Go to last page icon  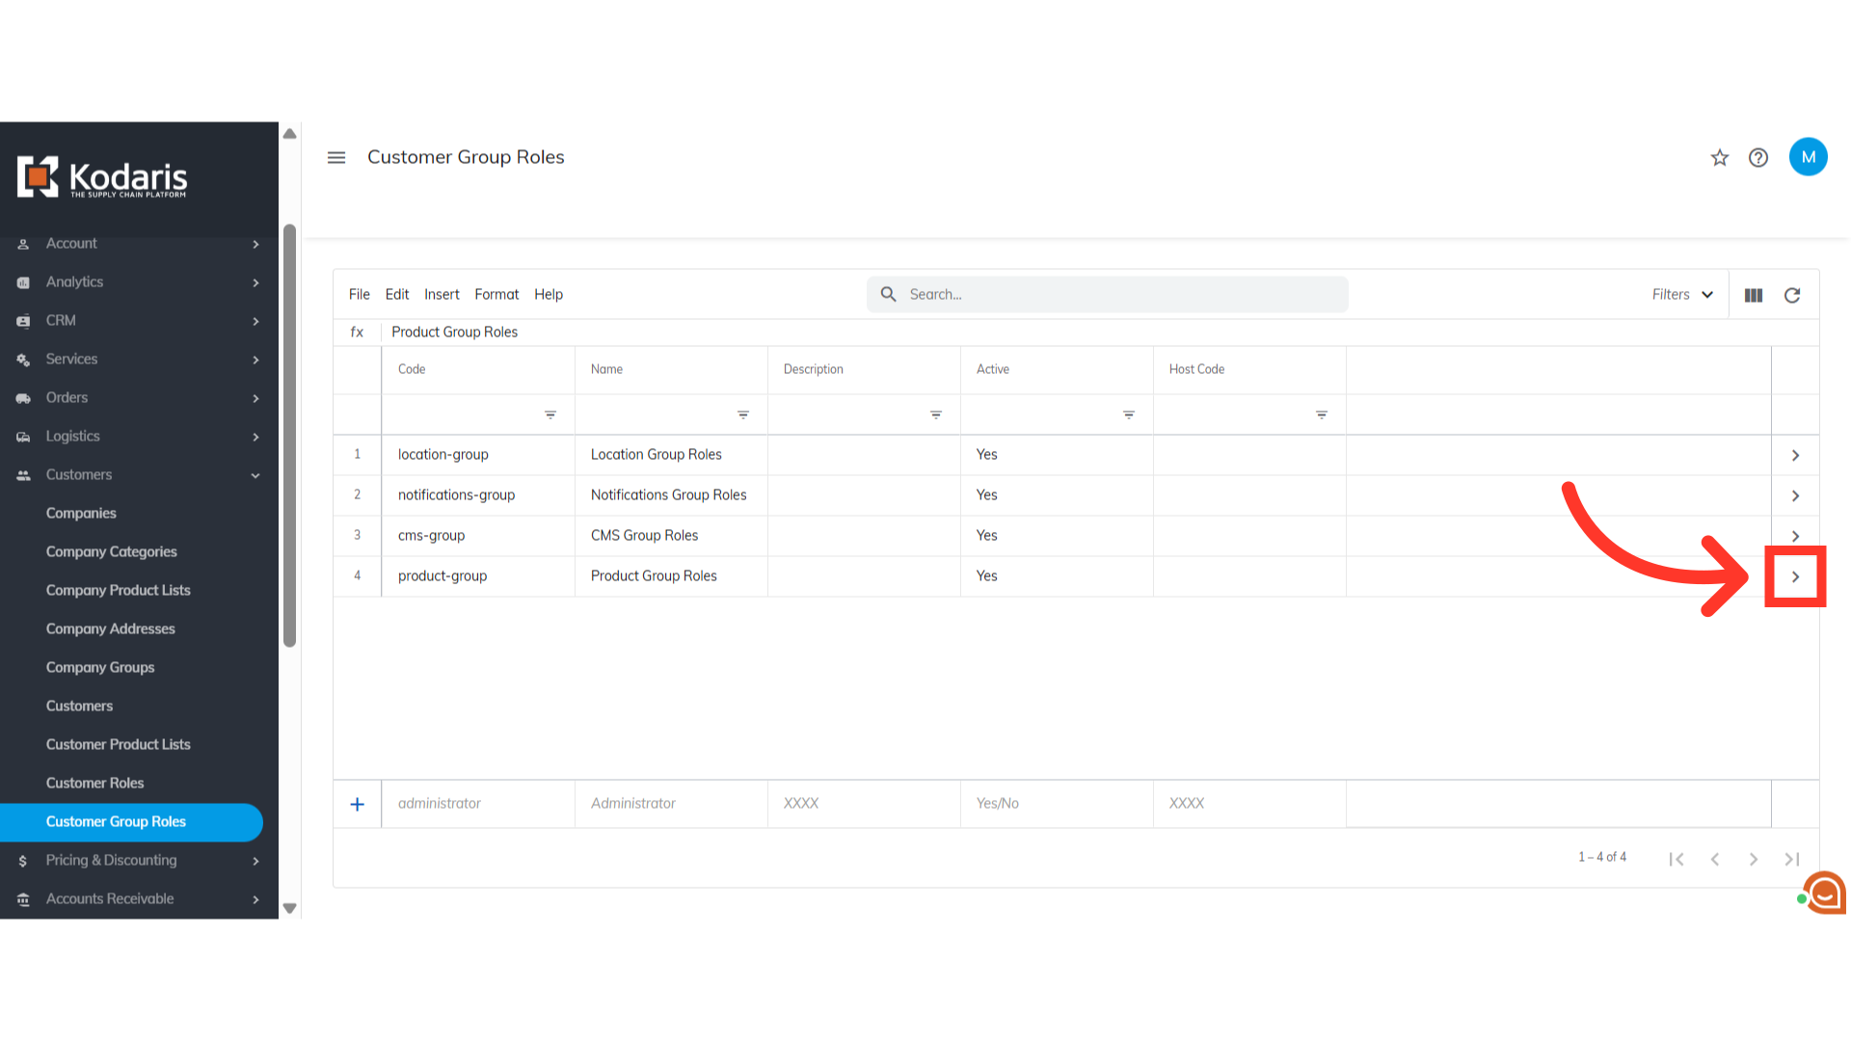pos(1791,859)
